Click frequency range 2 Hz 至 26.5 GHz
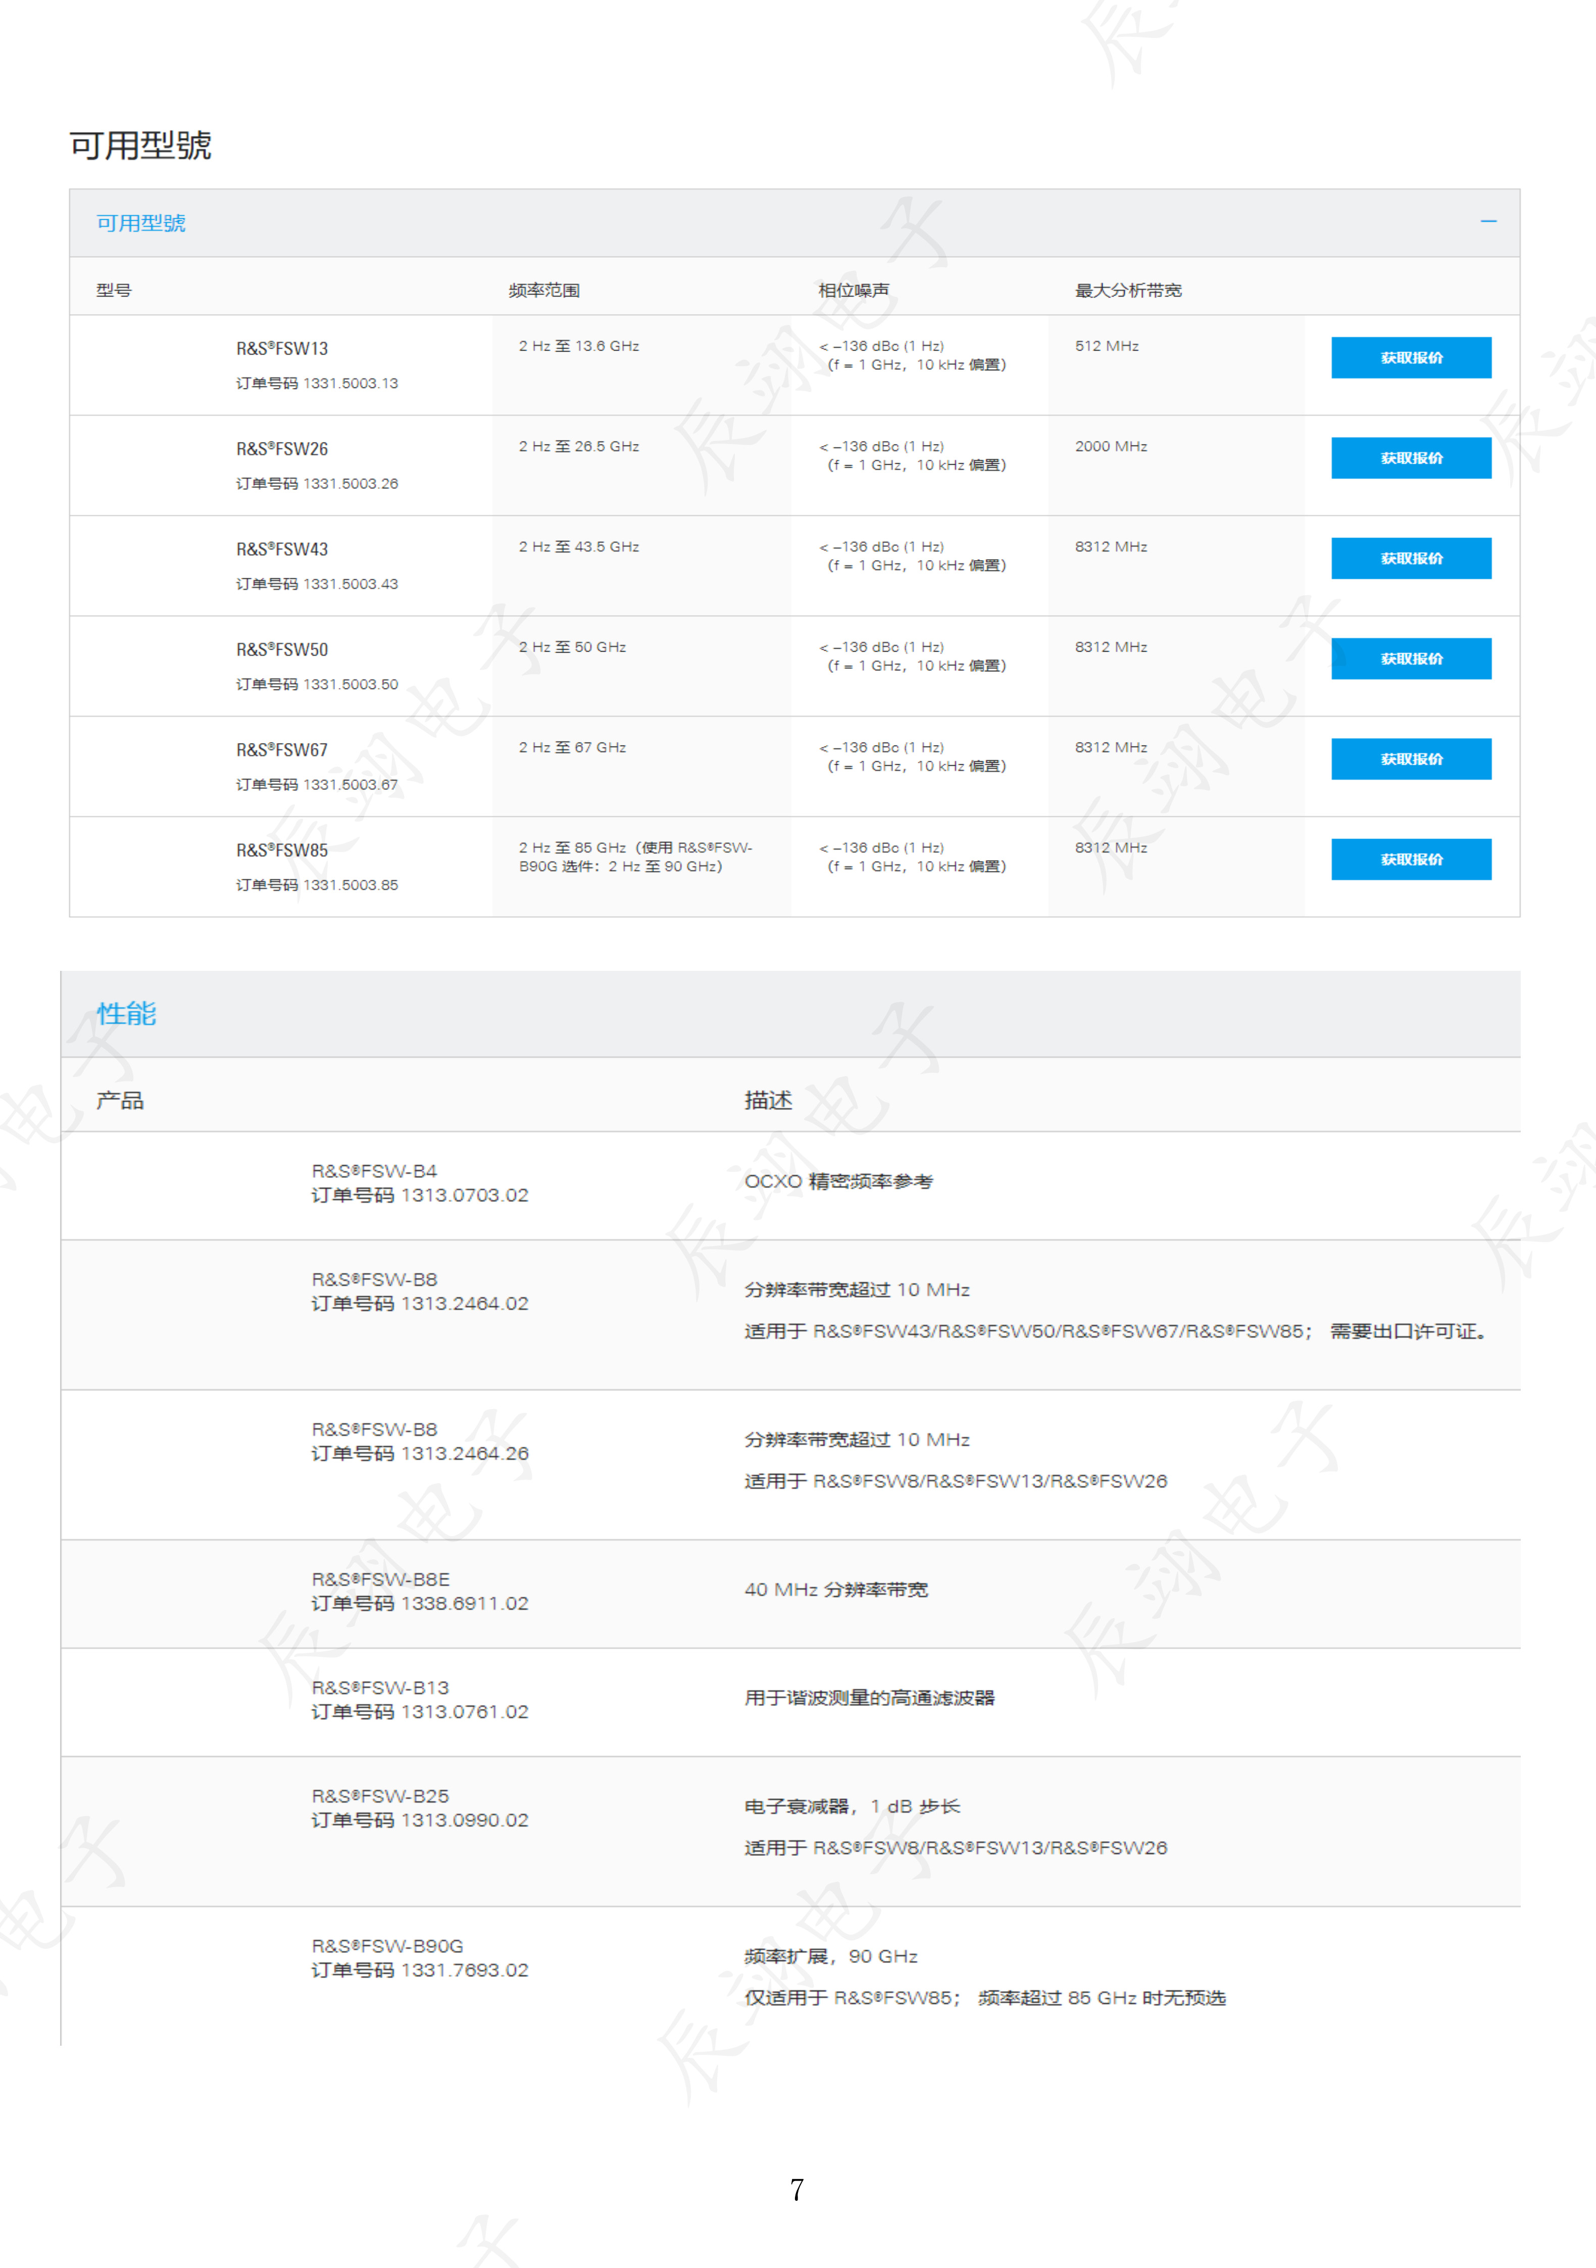Image resolution: width=1596 pixels, height=2268 pixels. 579,447
